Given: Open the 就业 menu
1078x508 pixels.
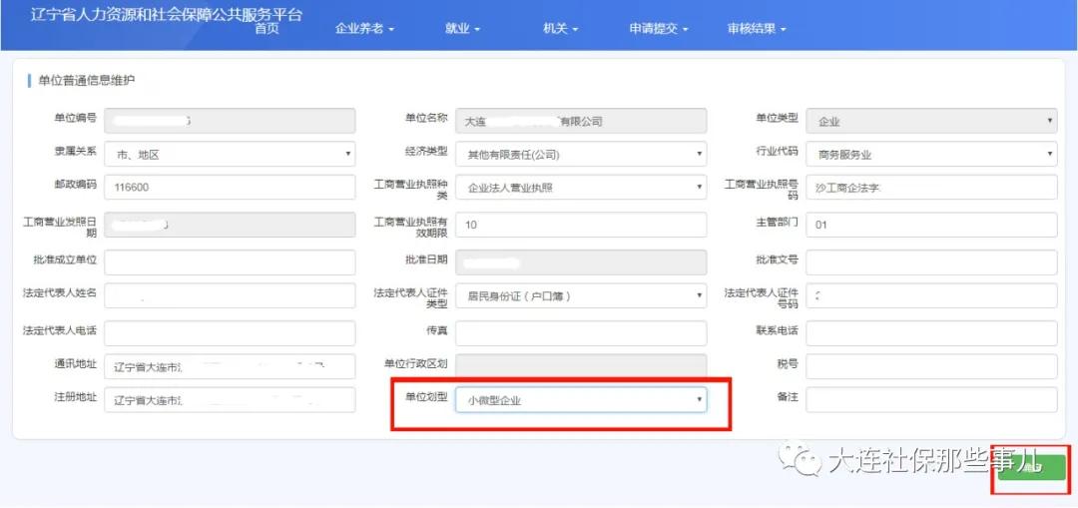Looking at the screenshot, I should click(463, 30).
